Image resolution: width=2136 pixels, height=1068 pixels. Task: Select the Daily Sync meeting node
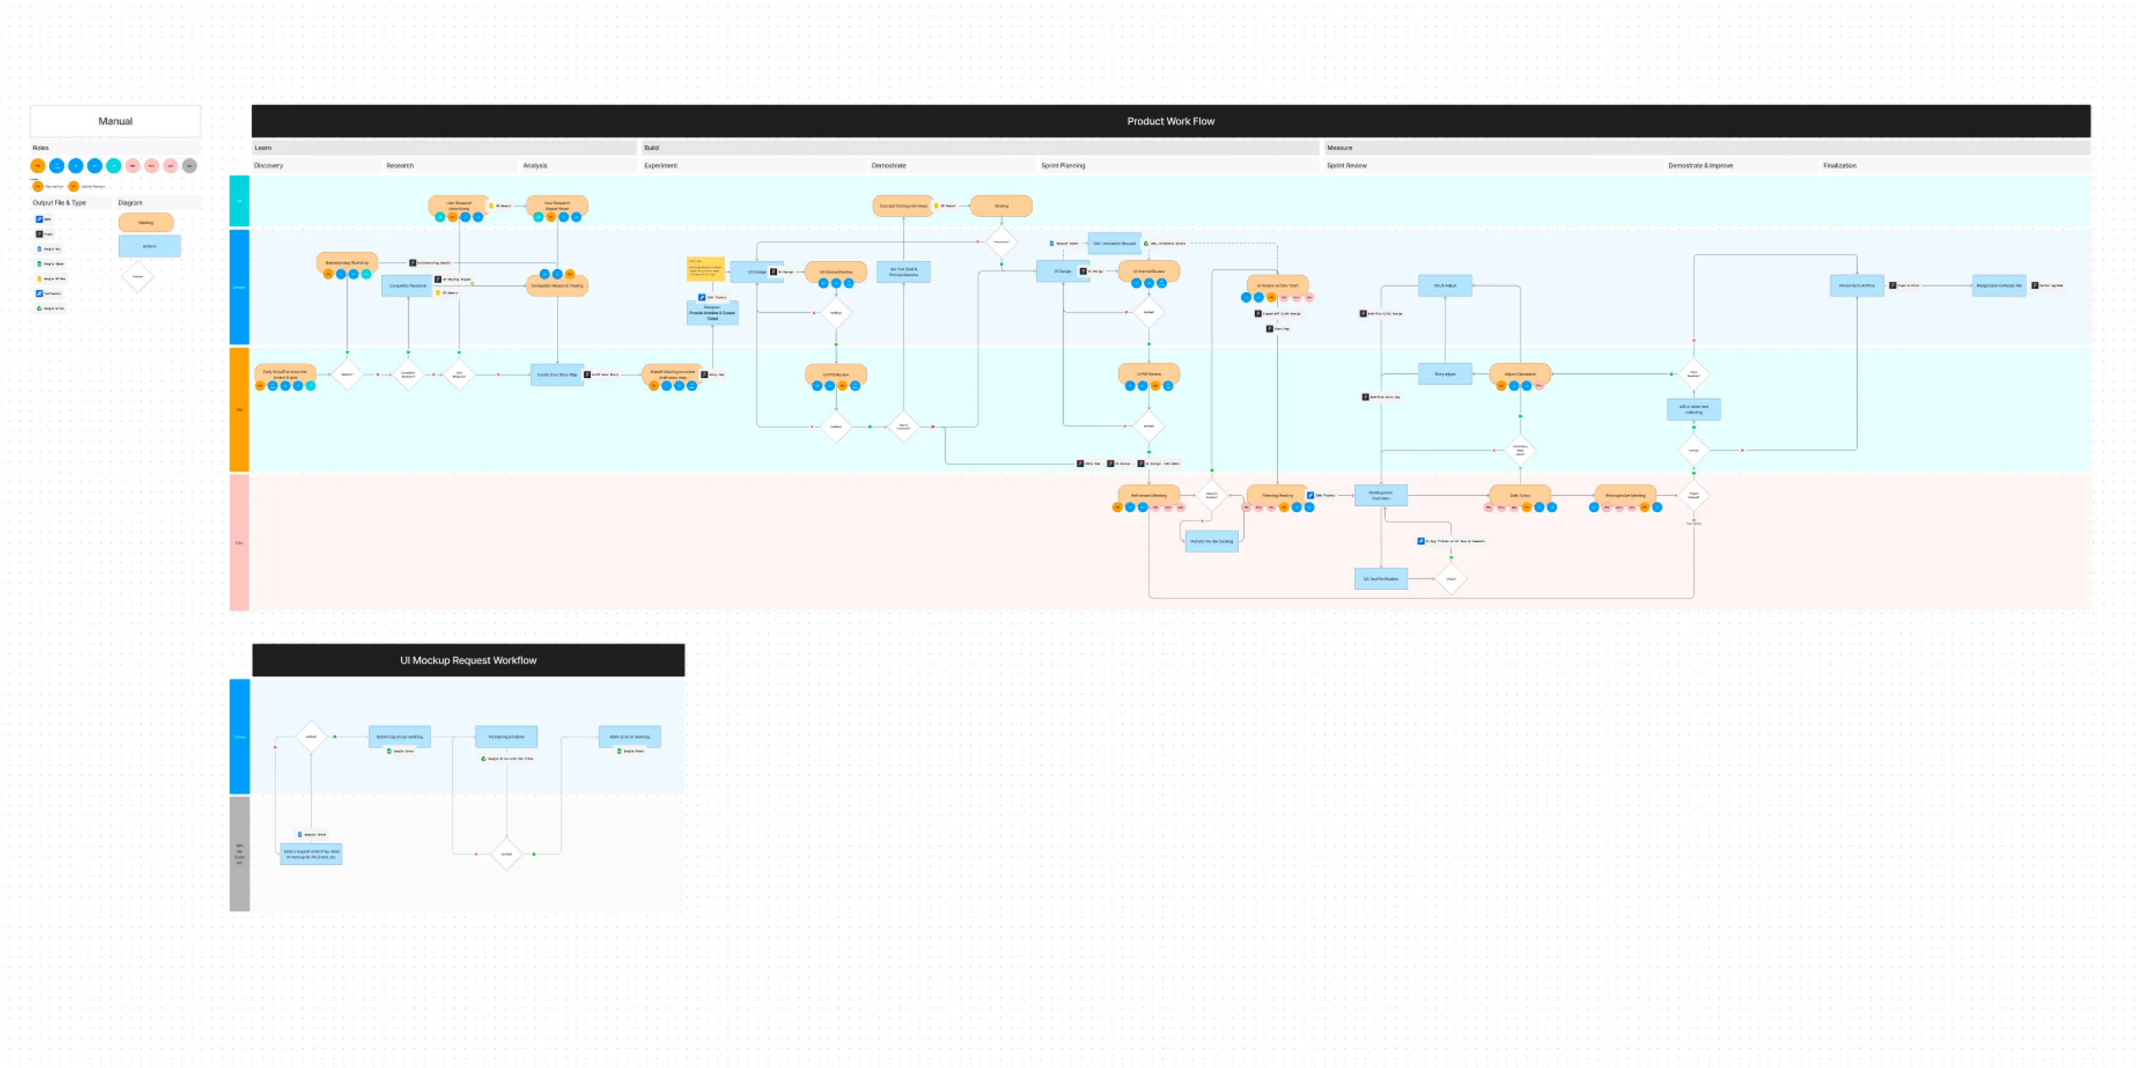click(x=1520, y=495)
